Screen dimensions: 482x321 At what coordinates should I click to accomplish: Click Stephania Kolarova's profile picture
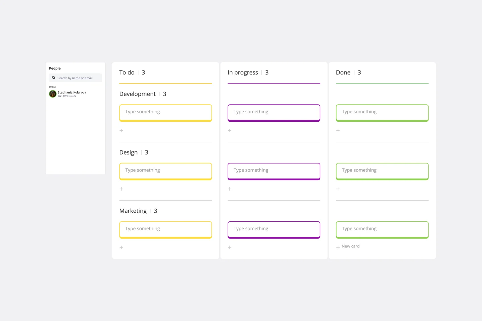[x=53, y=94]
